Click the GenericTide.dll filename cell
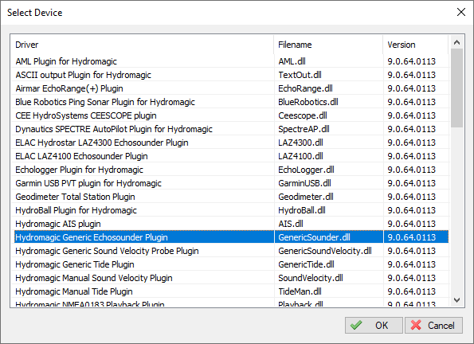This screenshot has width=474, height=344. [x=328, y=264]
